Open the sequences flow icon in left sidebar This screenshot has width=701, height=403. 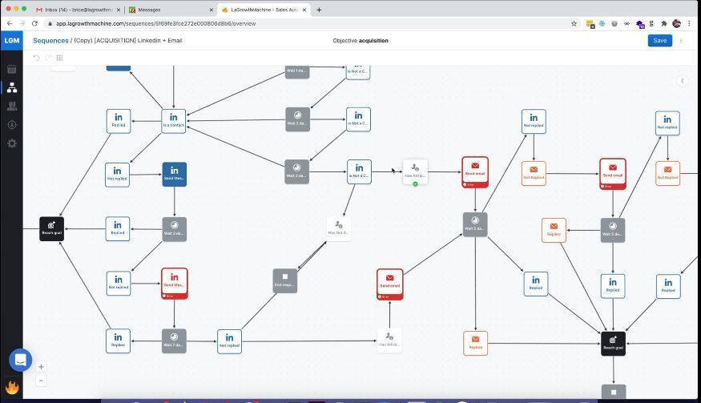tap(12, 87)
